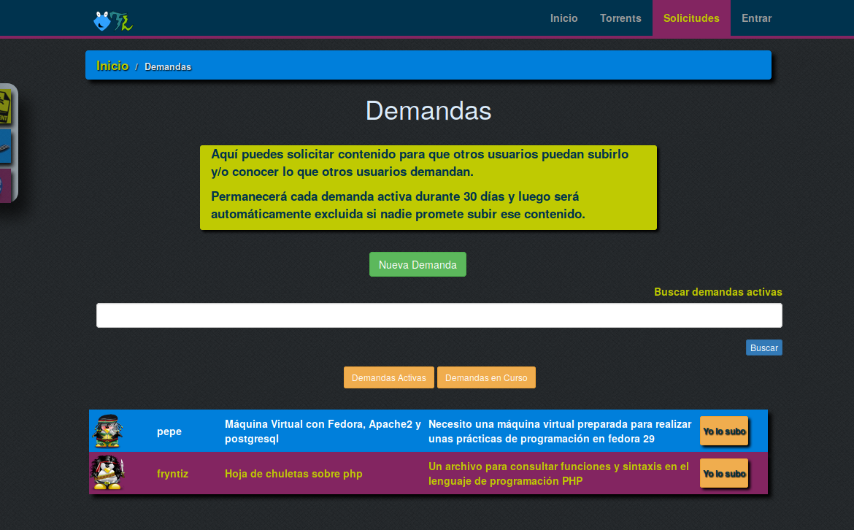Follow the Inicio breadcrumb link
Screen dimensions: 854x530
tap(112, 66)
